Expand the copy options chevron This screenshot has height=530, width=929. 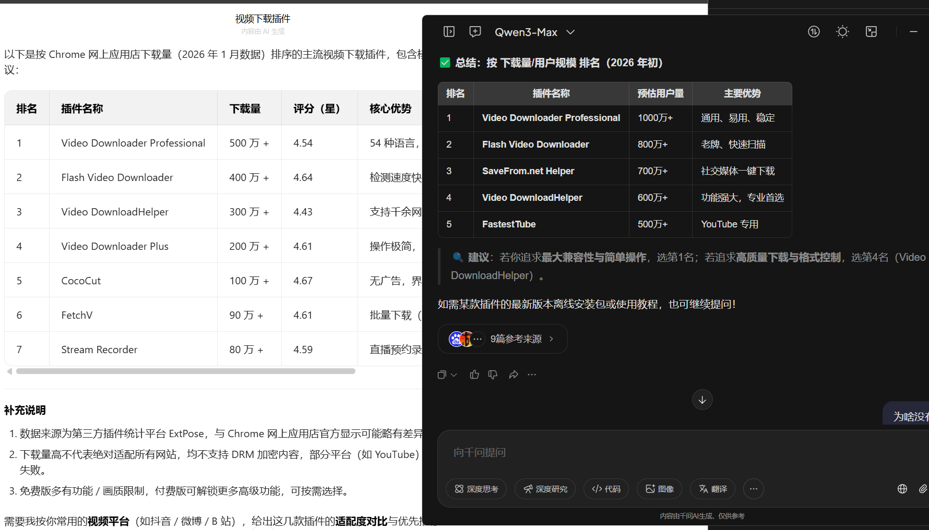(454, 375)
